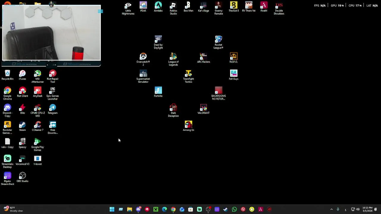Viewport: 381px width, 214px height.
Task: Select the Telegram desktop icon
Action: point(52,109)
